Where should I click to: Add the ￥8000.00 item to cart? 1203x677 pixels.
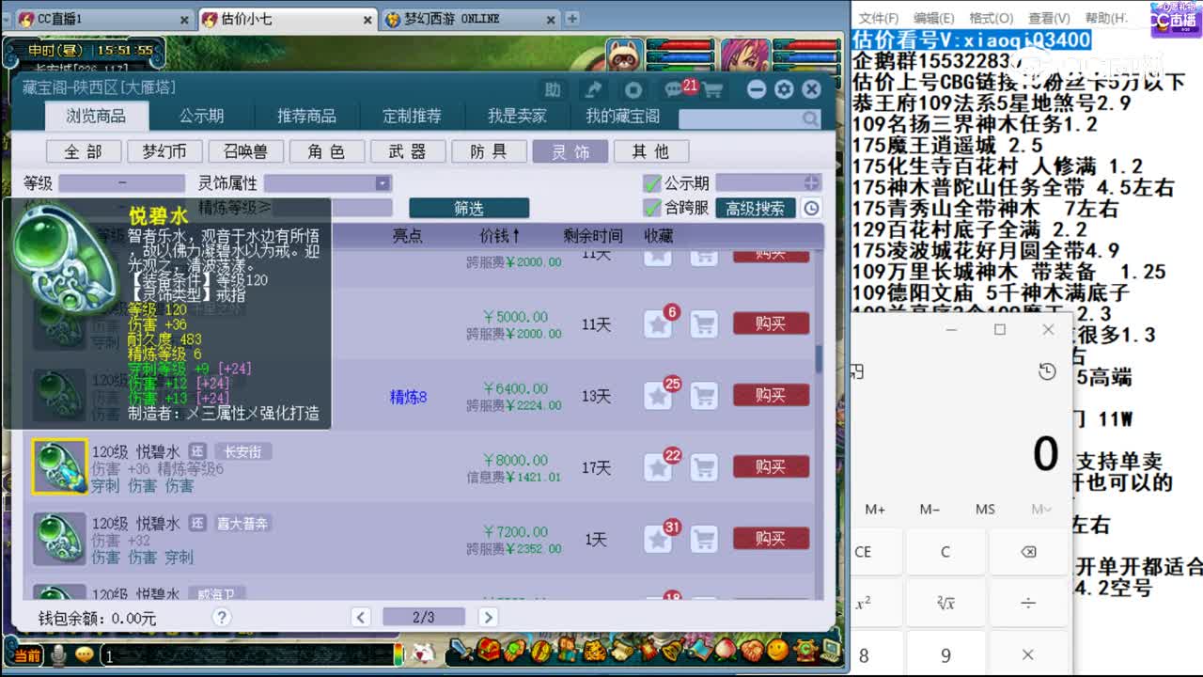(x=704, y=467)
